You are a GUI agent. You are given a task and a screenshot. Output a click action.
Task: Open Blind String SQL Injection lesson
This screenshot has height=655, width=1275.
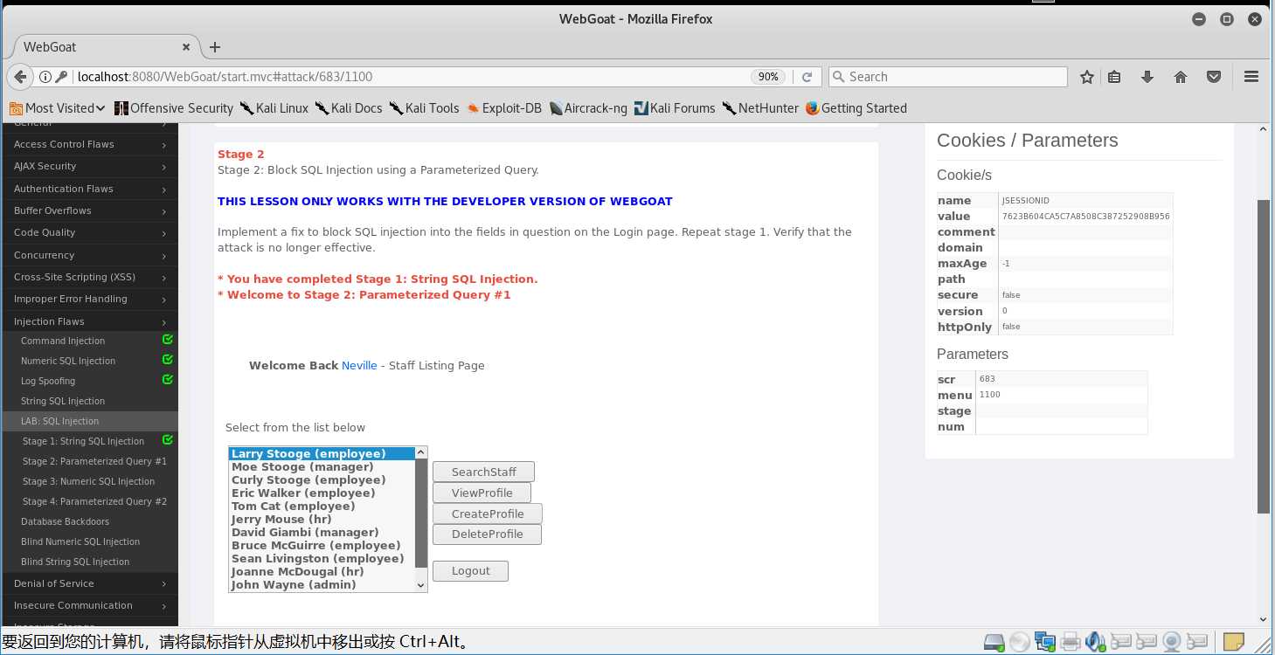point(75,562)
